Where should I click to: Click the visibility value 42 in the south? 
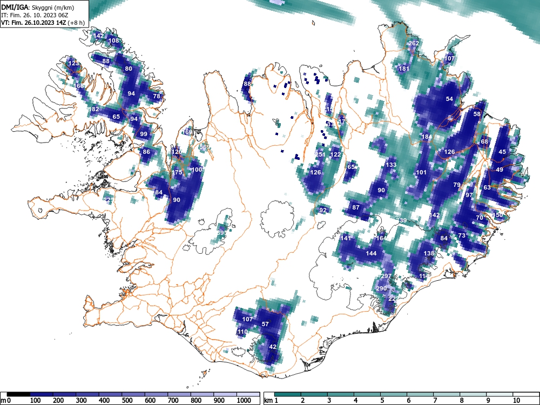tap(273, 347)
